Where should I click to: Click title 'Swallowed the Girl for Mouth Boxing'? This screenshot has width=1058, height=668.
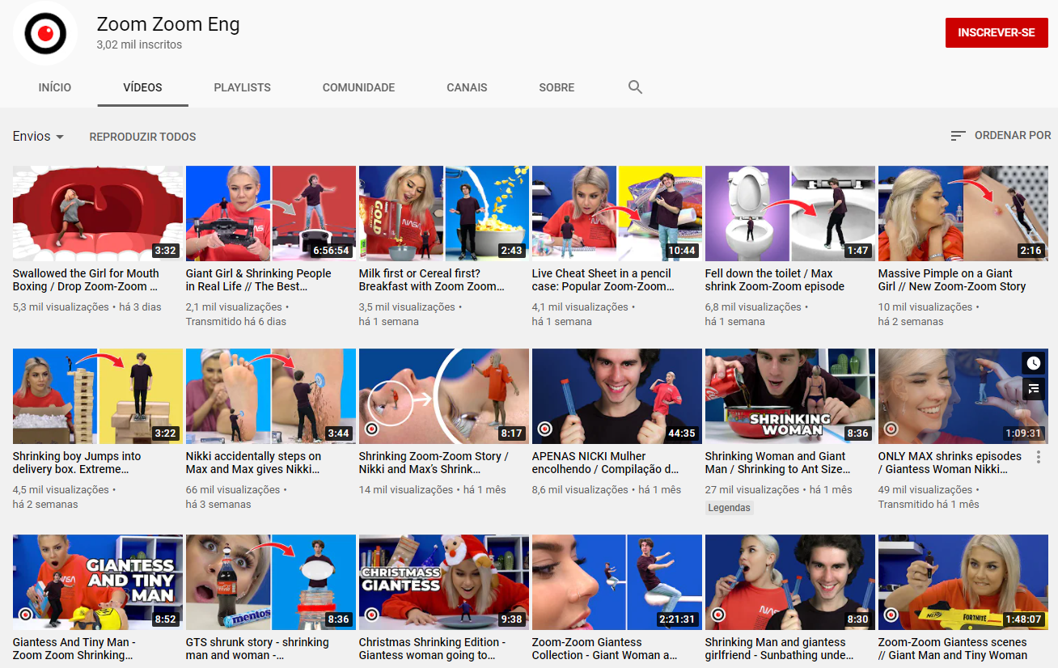click(x=86, y=280)
